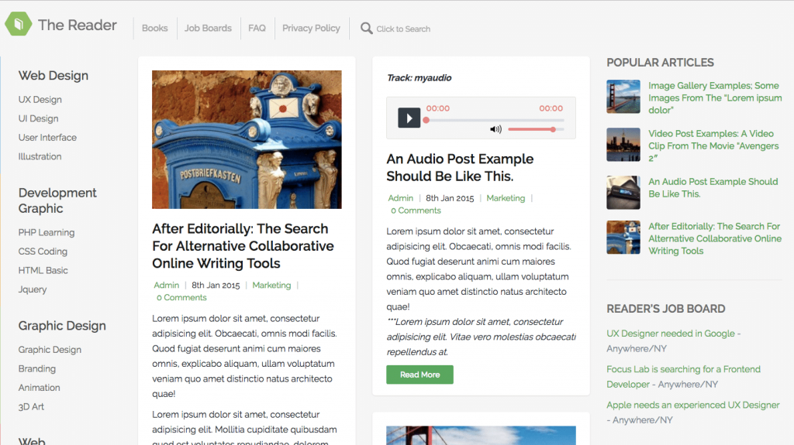Open Branding category link
The image size is (794, 445).
coord(37,368)
